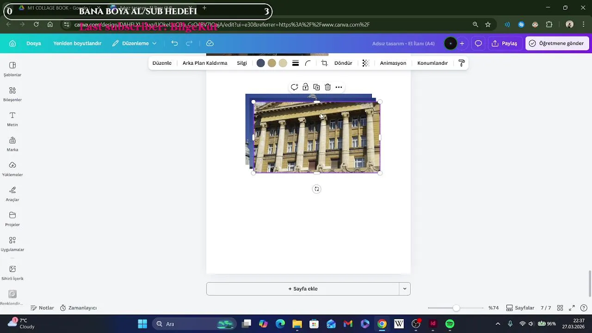Click the zoom slider knob
592x333 pixels.
pyautogui.click(x=456, y=308)
